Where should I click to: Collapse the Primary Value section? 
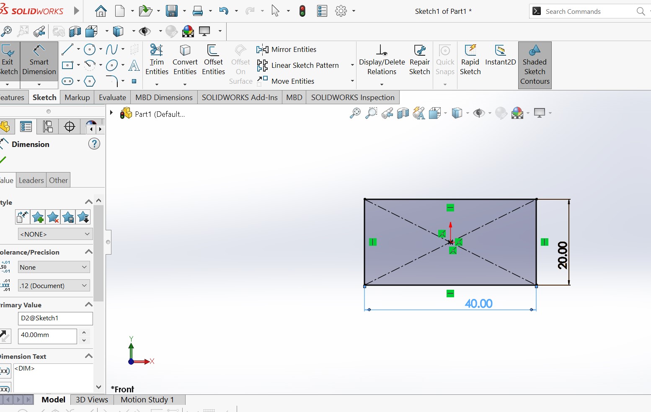(x=89, y=304)
